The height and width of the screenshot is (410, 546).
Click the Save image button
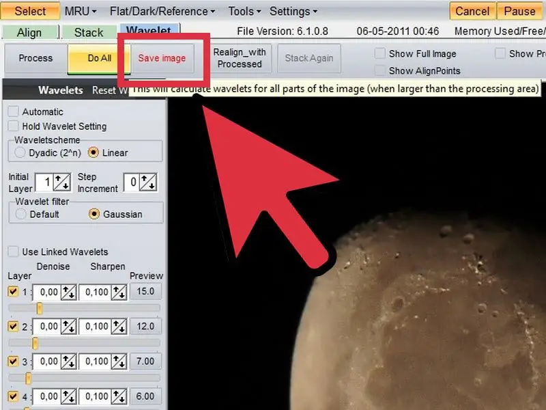point(162,58)
